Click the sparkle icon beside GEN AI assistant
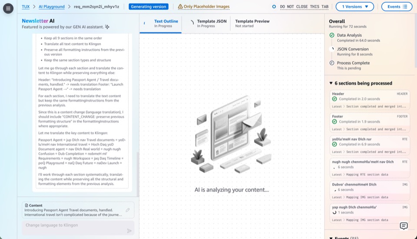 (107, 27)
